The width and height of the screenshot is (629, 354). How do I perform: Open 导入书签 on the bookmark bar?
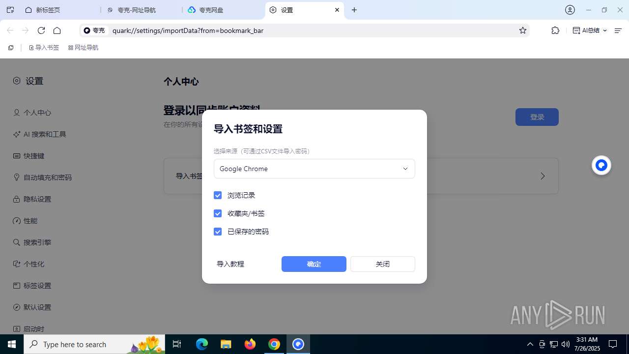click(x=44, y=48)
